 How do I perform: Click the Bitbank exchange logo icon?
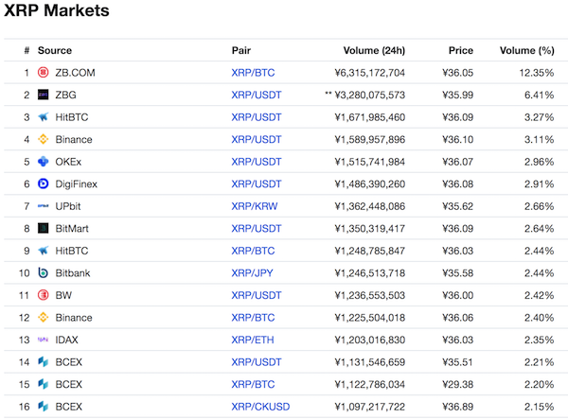(44, 272)
